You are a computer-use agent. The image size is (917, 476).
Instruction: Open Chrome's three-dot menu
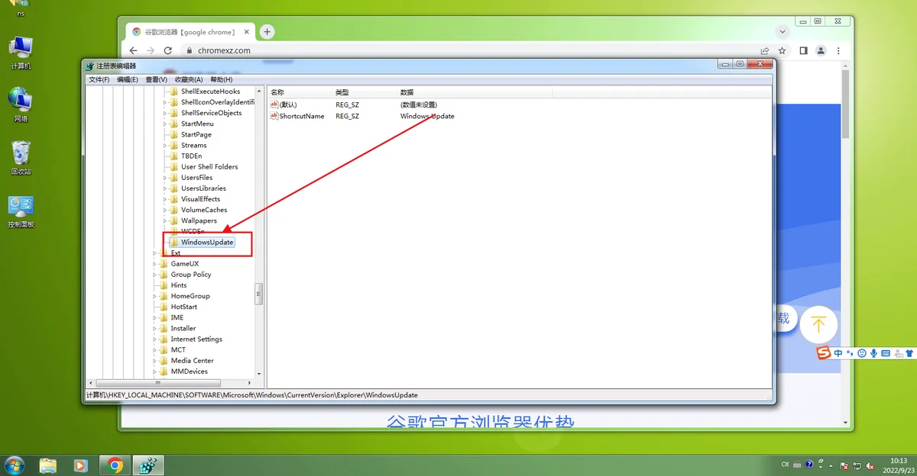click(838, 50)
